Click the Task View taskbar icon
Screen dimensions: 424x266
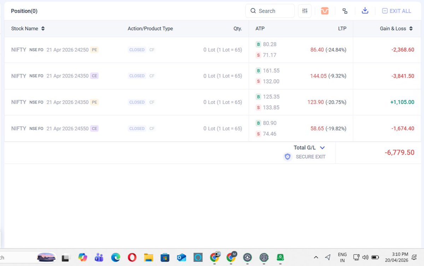point(65,258)
